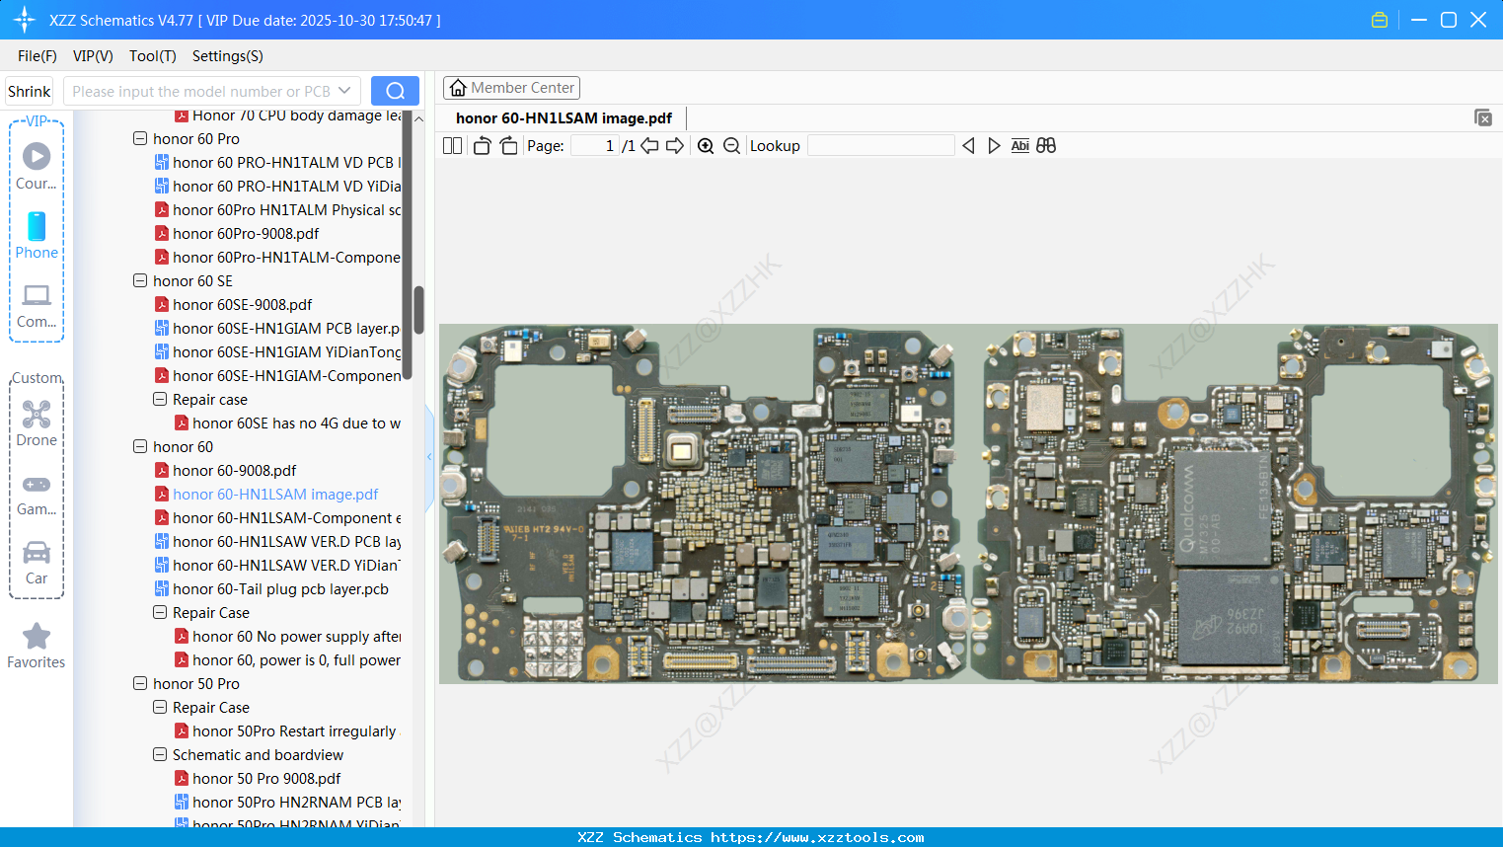Image resolution: width=1503 pixels, height=847 pixels.
Task: Close the document panel with top-right icon
Action: coord(1482,117)
